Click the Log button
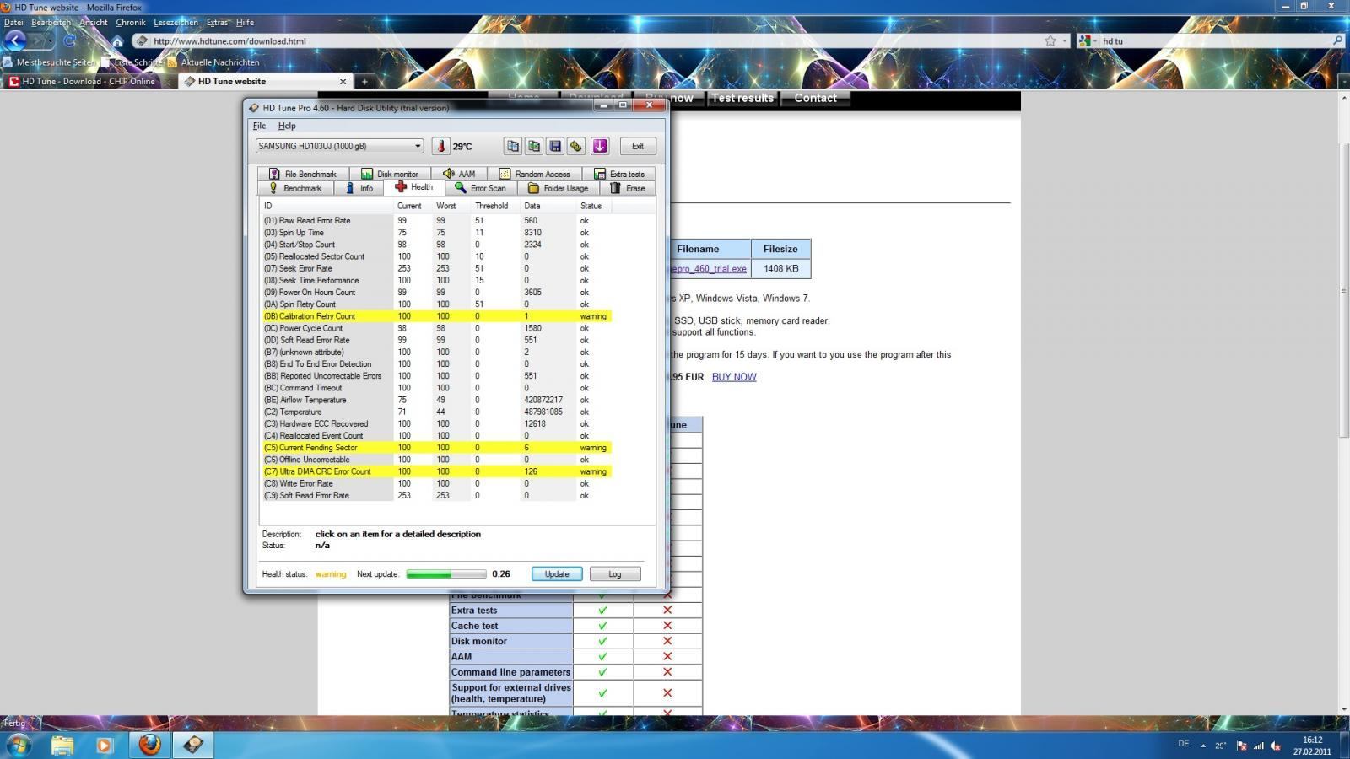The width and height of the screenshot is (1350, 759). (615, 573)
